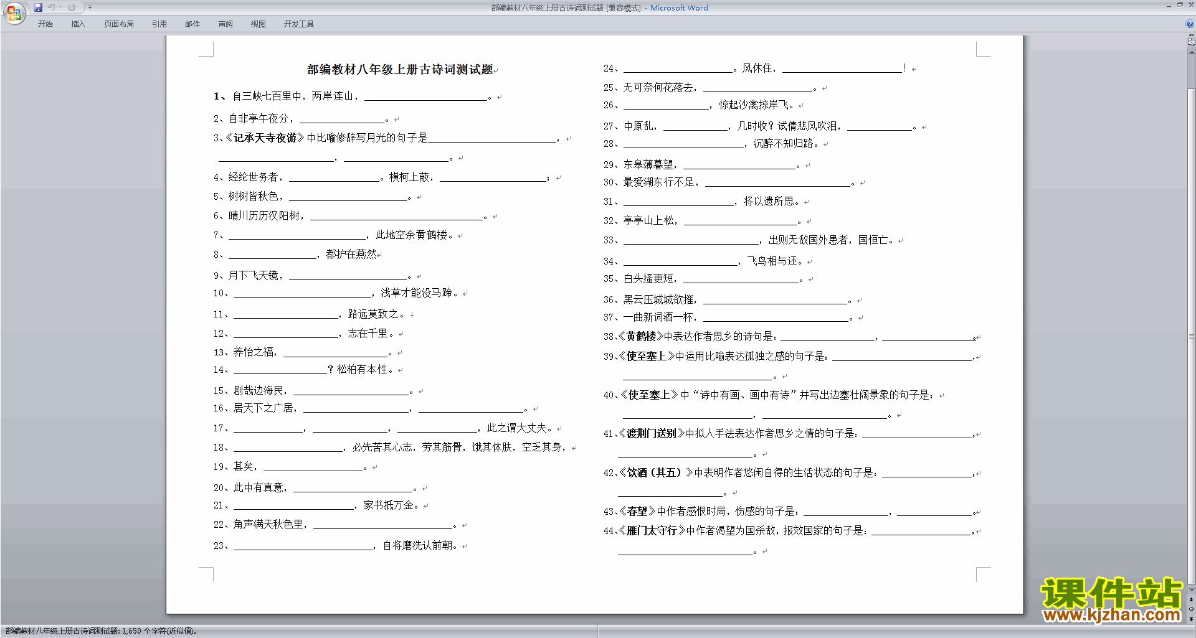Screen dimensions: 1196x638
Task: Open the 审阅 tab
Action: (225, 24)
